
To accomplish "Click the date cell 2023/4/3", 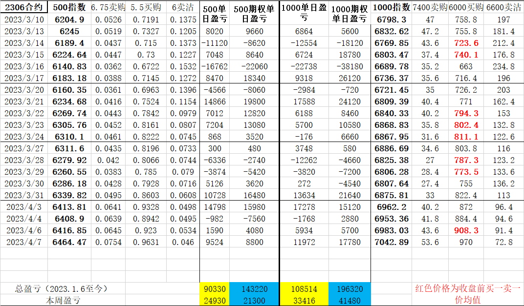I will pyautogui.click(x=24, y=207).
